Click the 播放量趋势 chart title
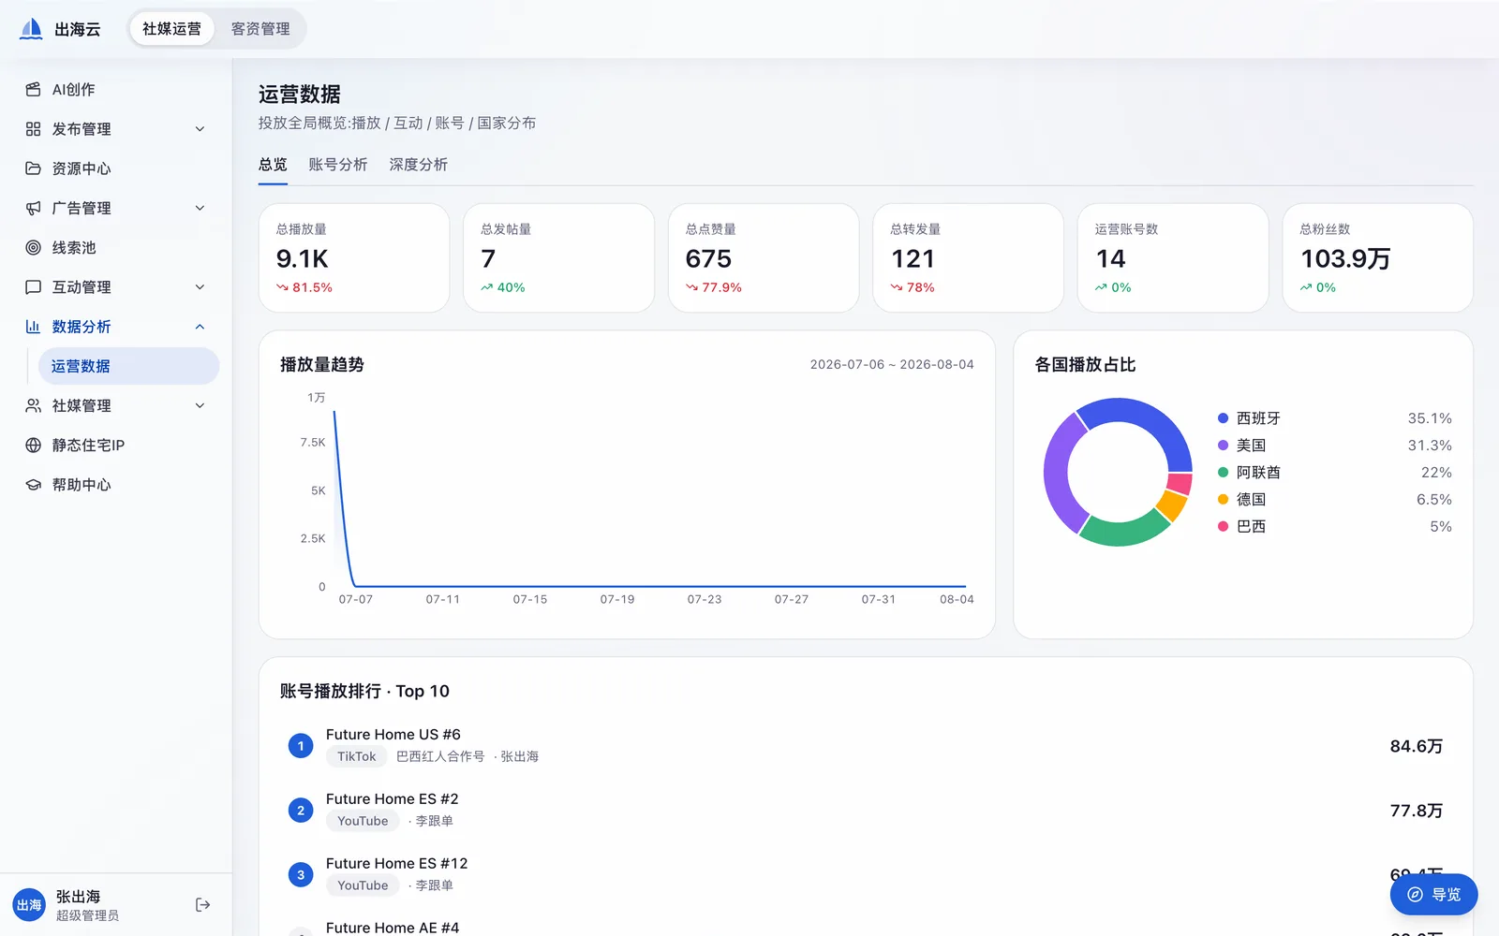Image resolution: width=1499 pixels, height=936 pixels. pyautogui.click(x=321, y=365)
